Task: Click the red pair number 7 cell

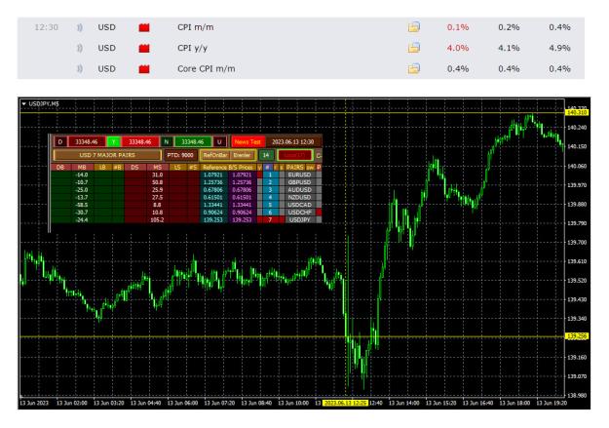Action: click(x=270, y=220)
